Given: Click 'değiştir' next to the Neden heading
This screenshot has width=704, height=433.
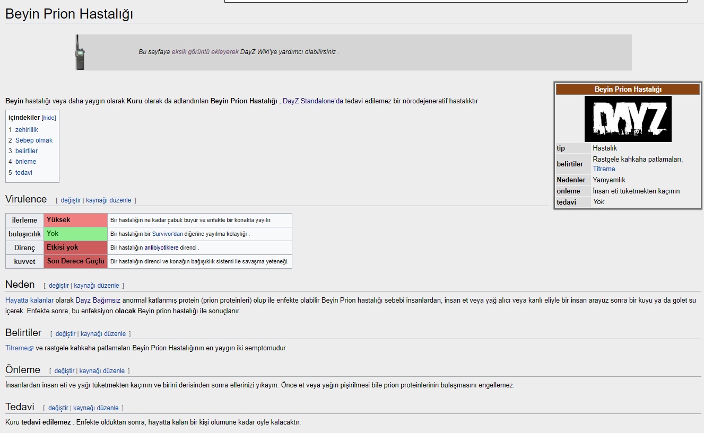Looking at the screenshot, I should coord(59,286).
